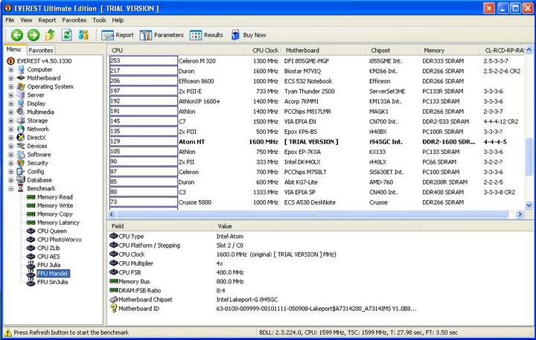Select the Operating System tree icon
536x340 pixels.
click(21, 86)
